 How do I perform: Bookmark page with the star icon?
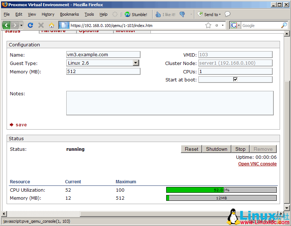click(208, 25)
